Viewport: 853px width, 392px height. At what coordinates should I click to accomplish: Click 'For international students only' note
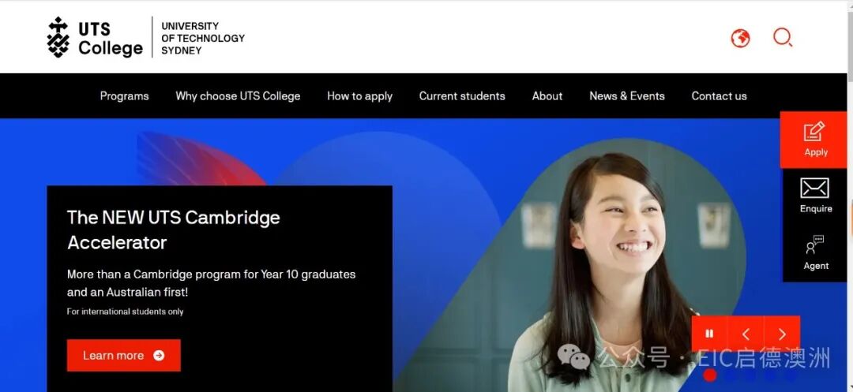point(125,312)
